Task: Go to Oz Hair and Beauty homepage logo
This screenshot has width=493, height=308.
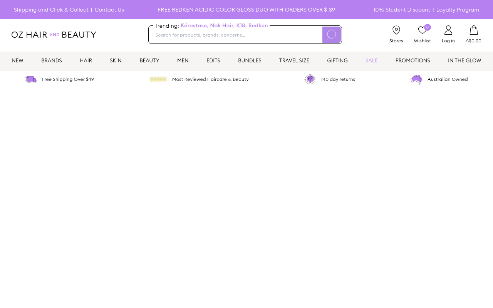Action: 54,35
